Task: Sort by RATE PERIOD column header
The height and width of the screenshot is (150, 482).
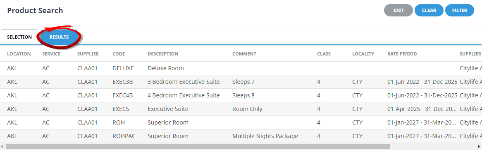Action: click(402, 54)
